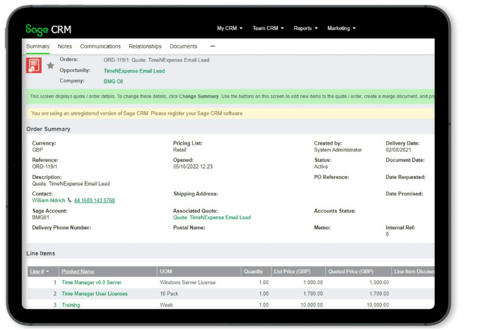Click the Windows Server License UOM cell
498x330 pixels.
click(188, 282)
